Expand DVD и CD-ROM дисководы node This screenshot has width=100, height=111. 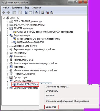coord(8,22)
